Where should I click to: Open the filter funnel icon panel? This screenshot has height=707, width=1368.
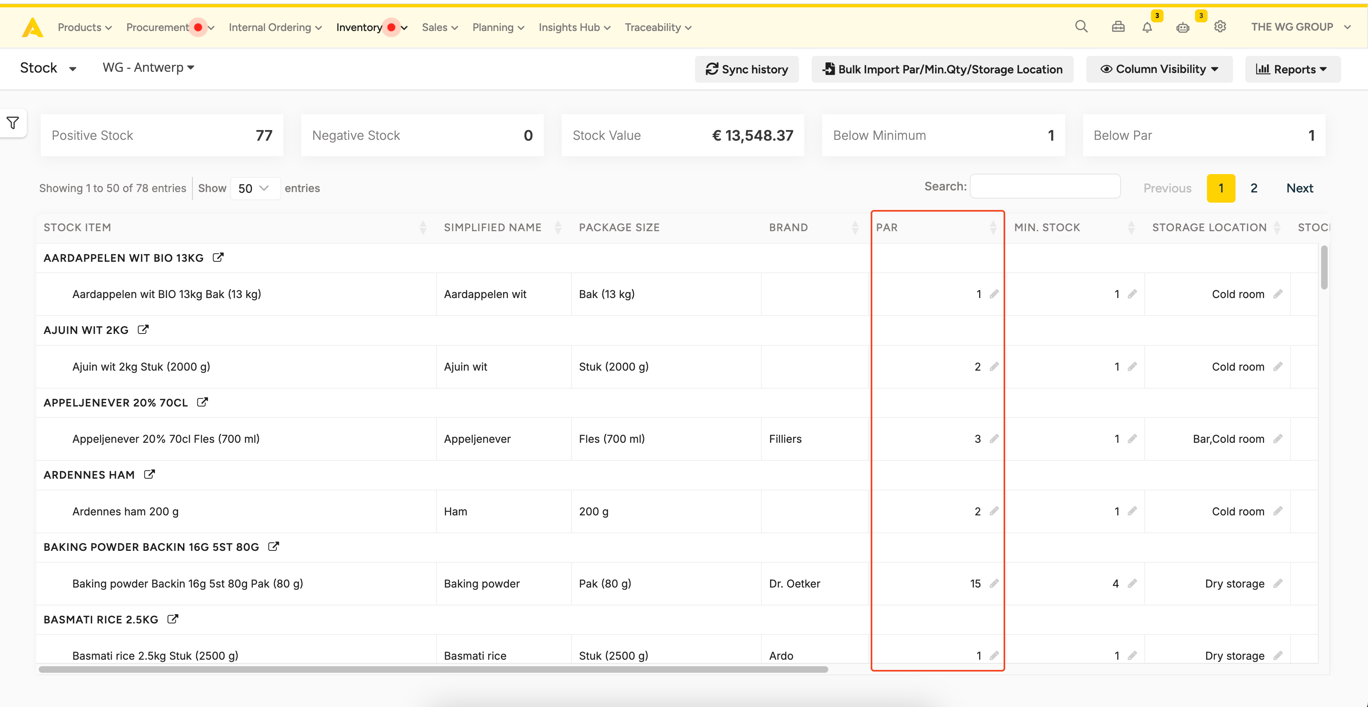(13, 123)
